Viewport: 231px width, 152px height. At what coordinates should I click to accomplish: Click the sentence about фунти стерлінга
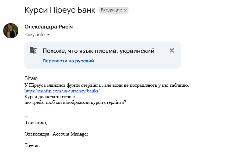point(106,85)
